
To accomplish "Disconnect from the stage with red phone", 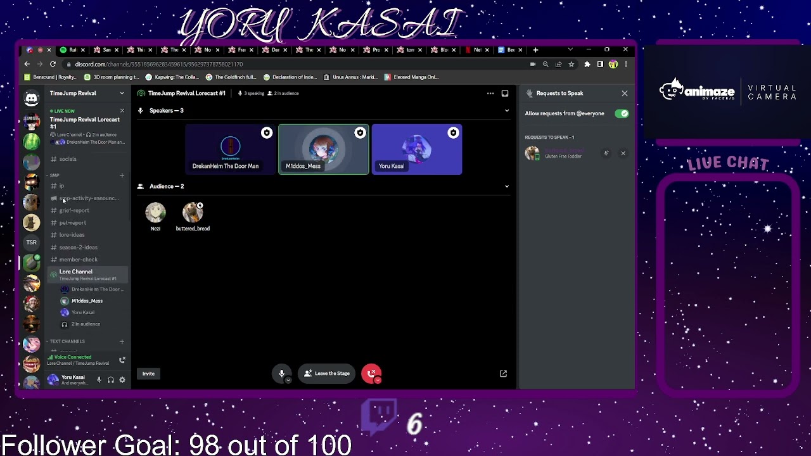I will tap(371, 374).
